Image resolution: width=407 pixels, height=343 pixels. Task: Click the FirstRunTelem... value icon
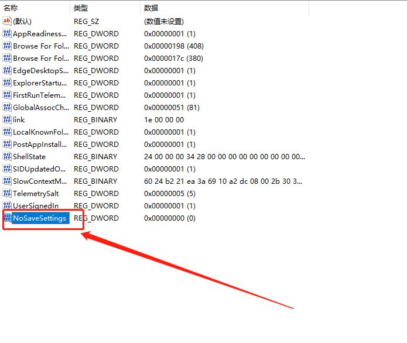click(x=7, y=95)
